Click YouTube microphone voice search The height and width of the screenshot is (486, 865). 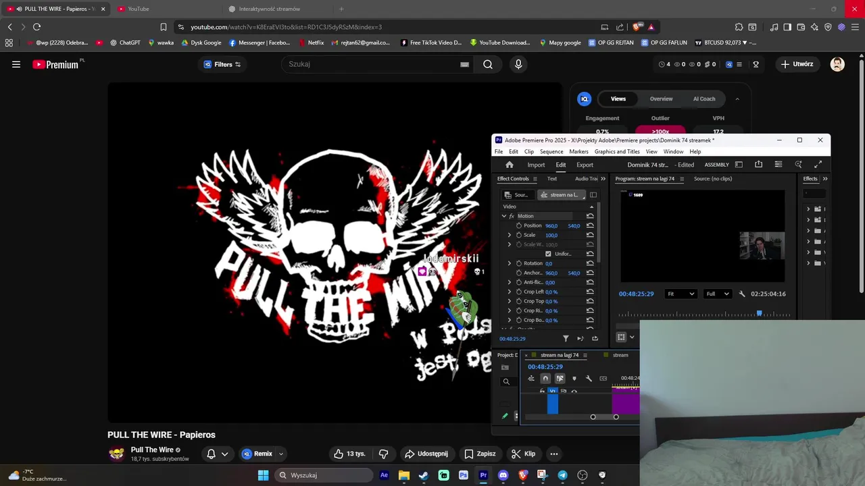pyautogui.click(x=518, y=64)
